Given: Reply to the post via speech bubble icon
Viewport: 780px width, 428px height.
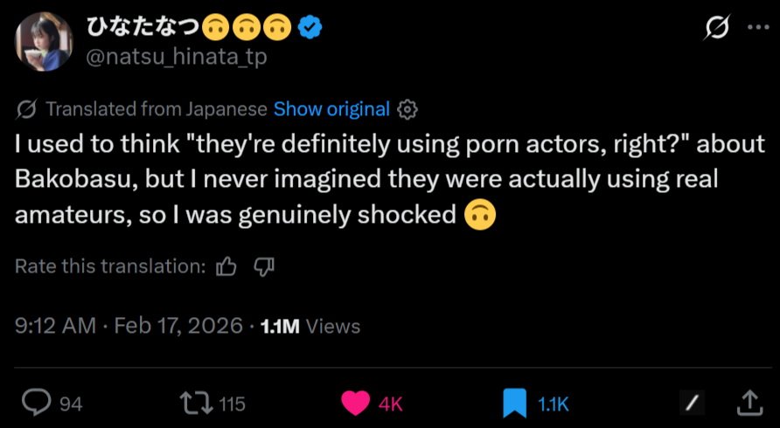Looking at the screenshot, I should (x=36, y=403).
